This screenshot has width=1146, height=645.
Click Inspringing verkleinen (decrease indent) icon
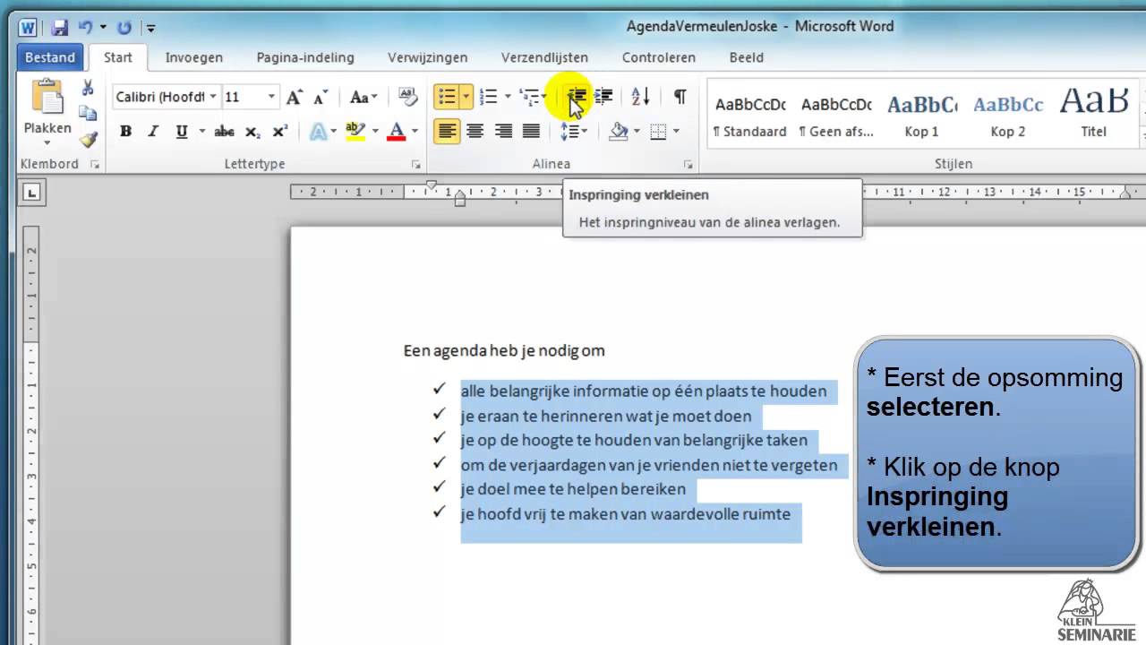(577, 97)
